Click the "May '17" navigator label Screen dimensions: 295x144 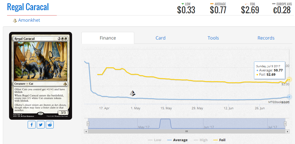tap(144, 127)
